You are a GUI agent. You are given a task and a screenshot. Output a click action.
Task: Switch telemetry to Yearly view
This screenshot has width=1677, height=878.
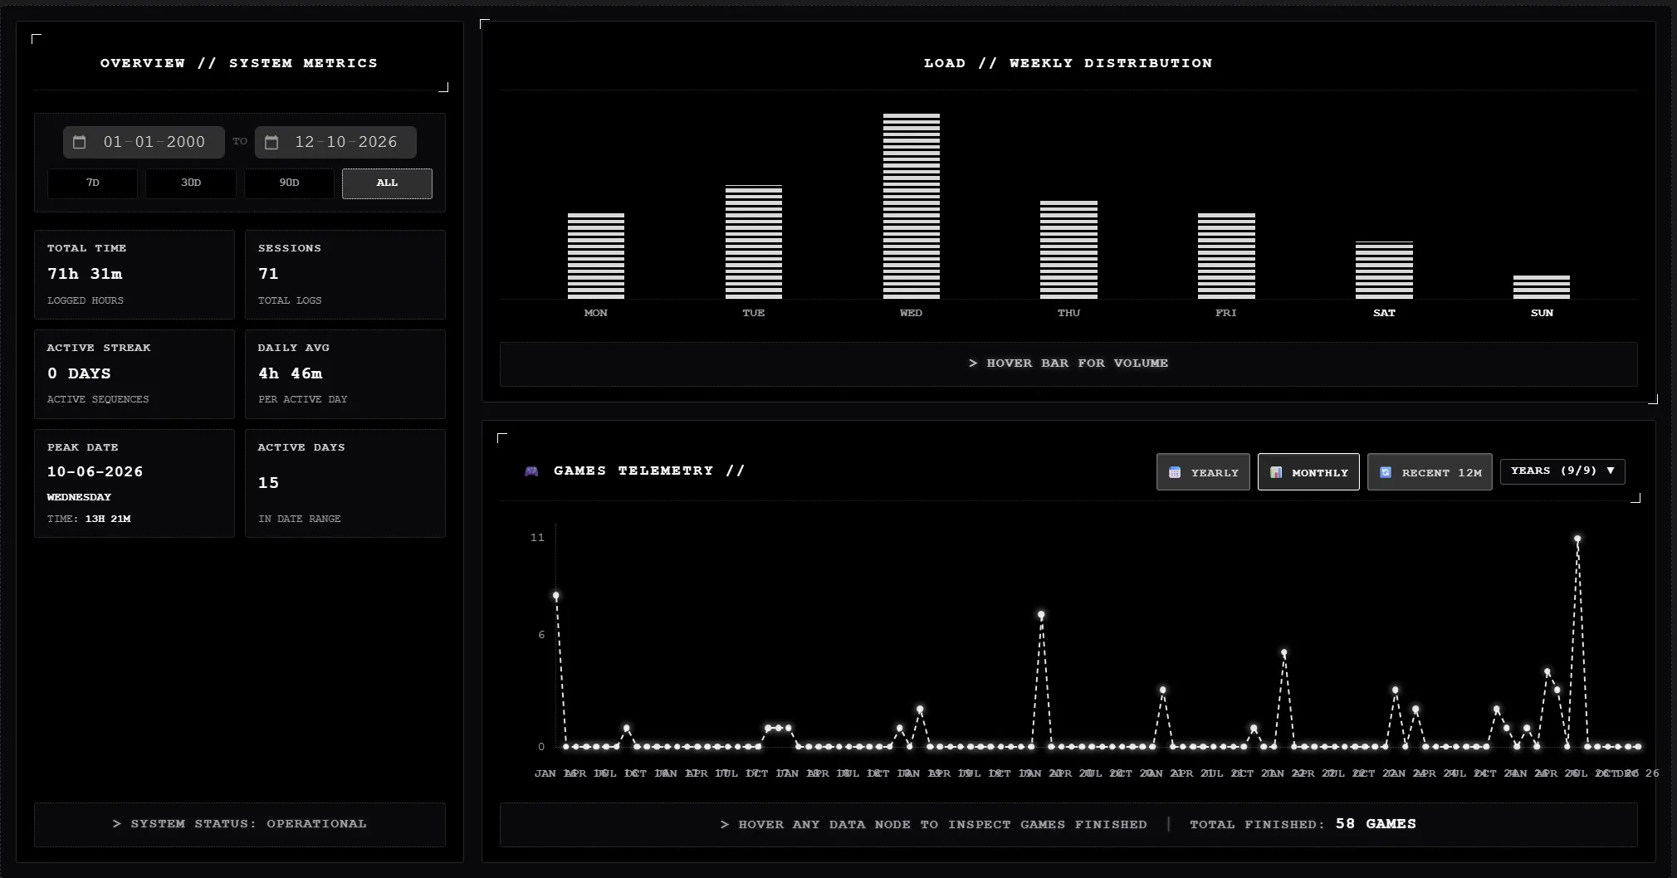pyautogui.click(x=1203, y=472)
